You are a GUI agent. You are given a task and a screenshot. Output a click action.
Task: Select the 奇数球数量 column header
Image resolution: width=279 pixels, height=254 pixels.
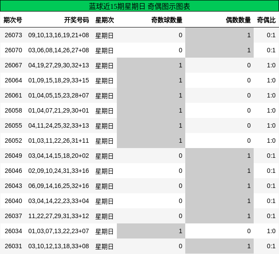(167, 20)
